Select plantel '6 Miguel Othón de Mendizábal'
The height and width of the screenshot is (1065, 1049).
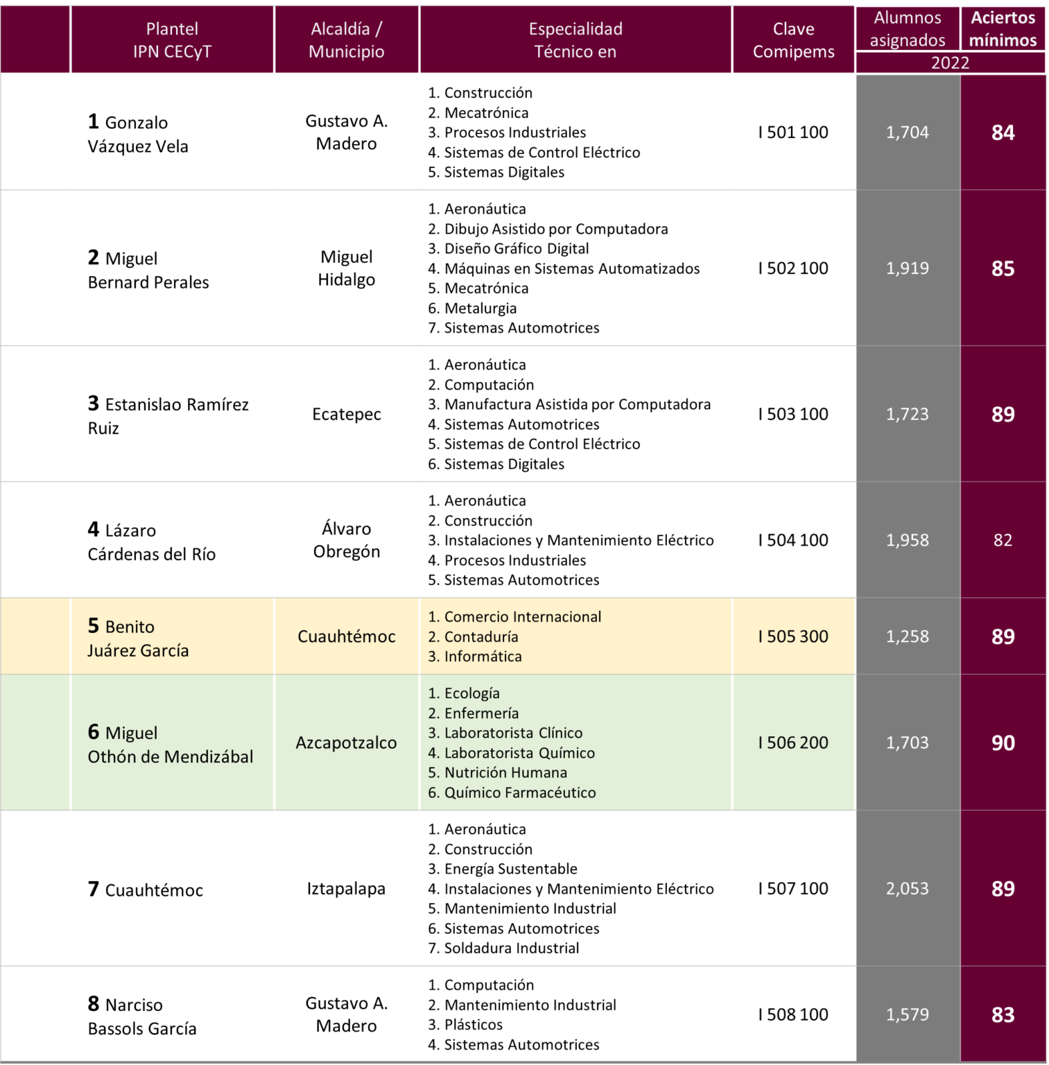point(171,743)
